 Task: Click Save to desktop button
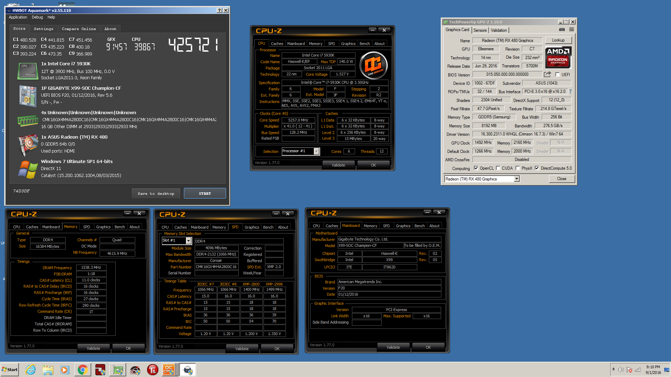click(156, 193)
